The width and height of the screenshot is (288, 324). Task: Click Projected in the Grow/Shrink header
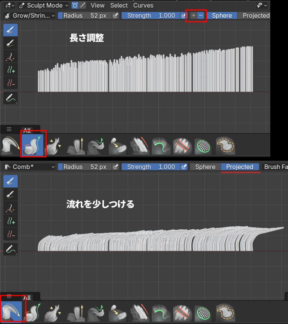point(256,15)
